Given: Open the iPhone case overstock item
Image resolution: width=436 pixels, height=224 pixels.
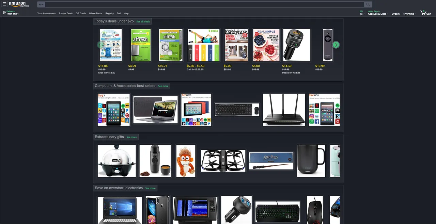Looking at the screenshot, I should 157,210.
